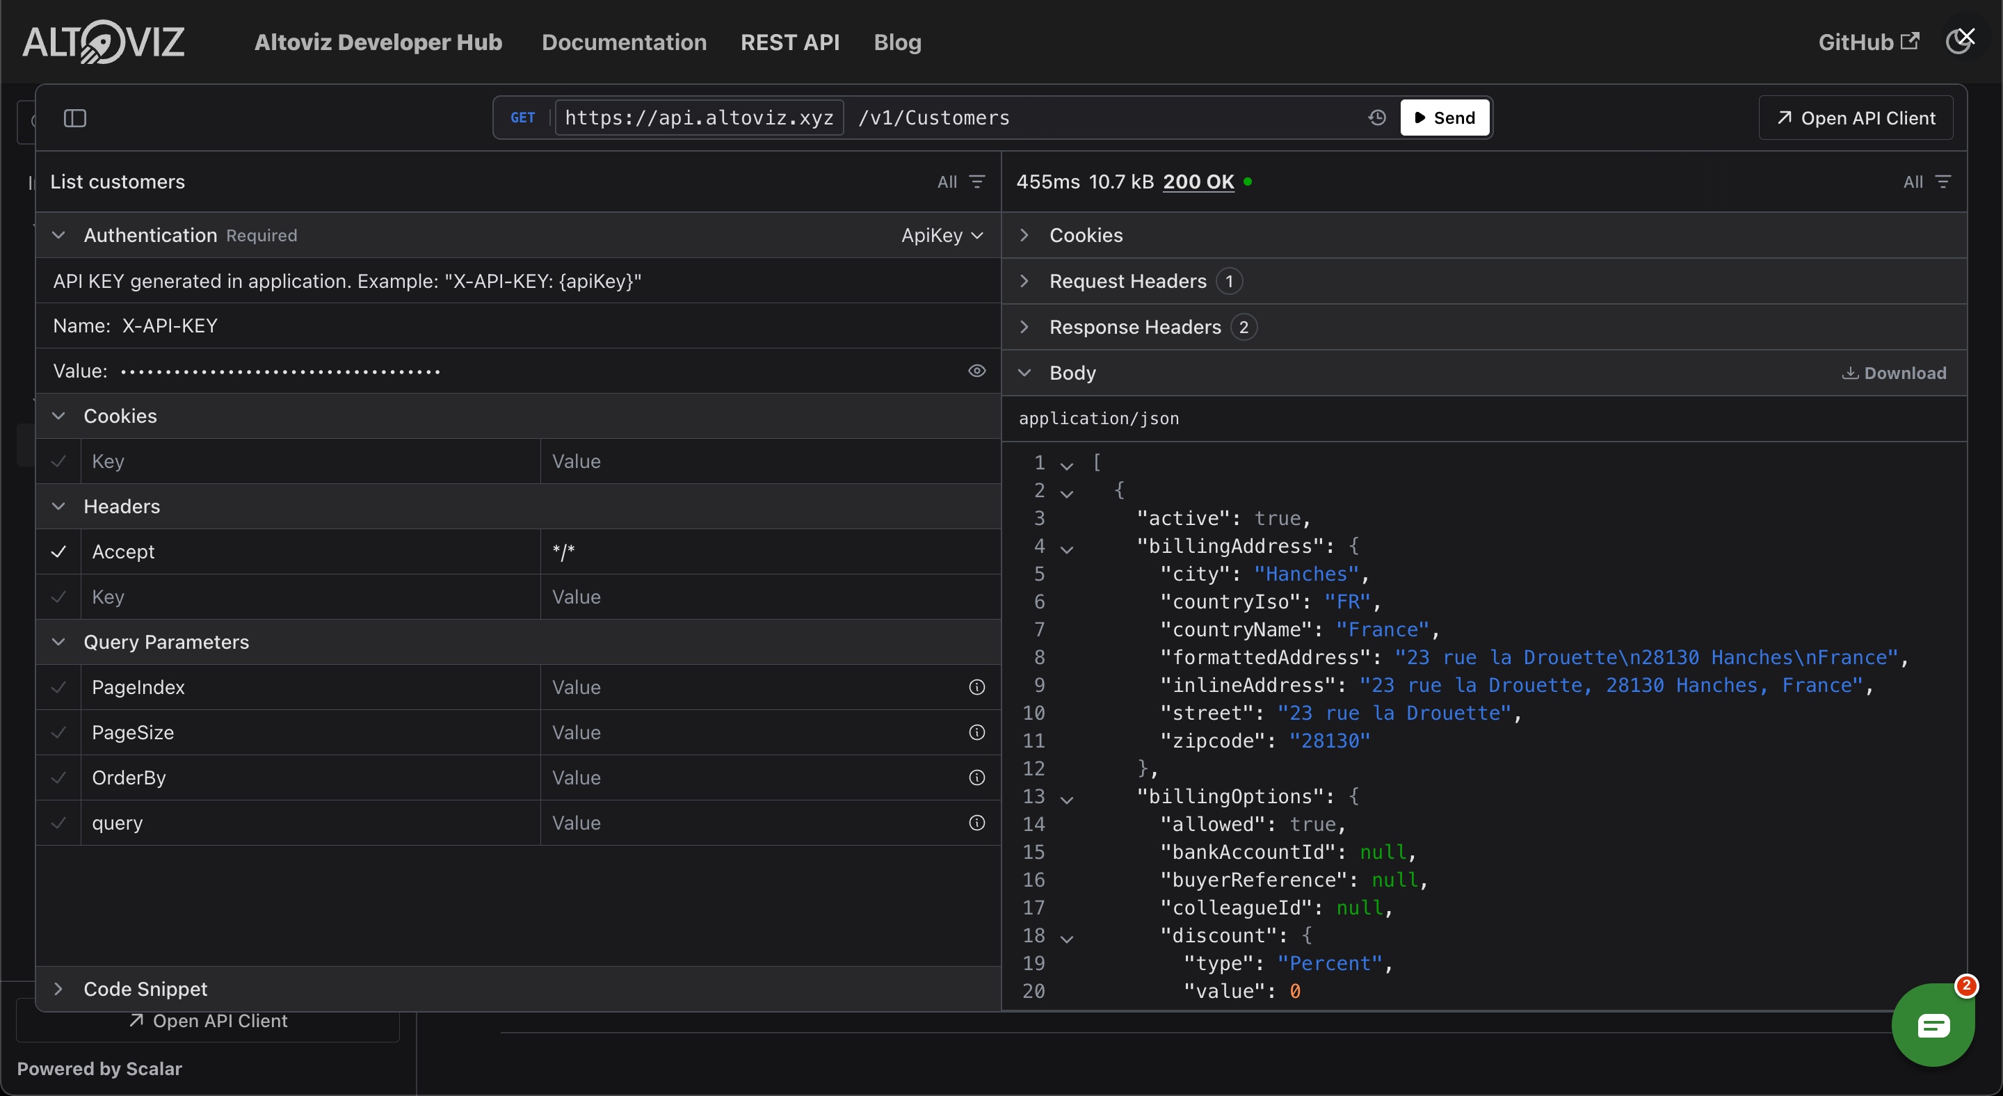This screenshot has width=2003, height=1096.
Task: Open request history clock icon
Action: (x=1377, y=118)
